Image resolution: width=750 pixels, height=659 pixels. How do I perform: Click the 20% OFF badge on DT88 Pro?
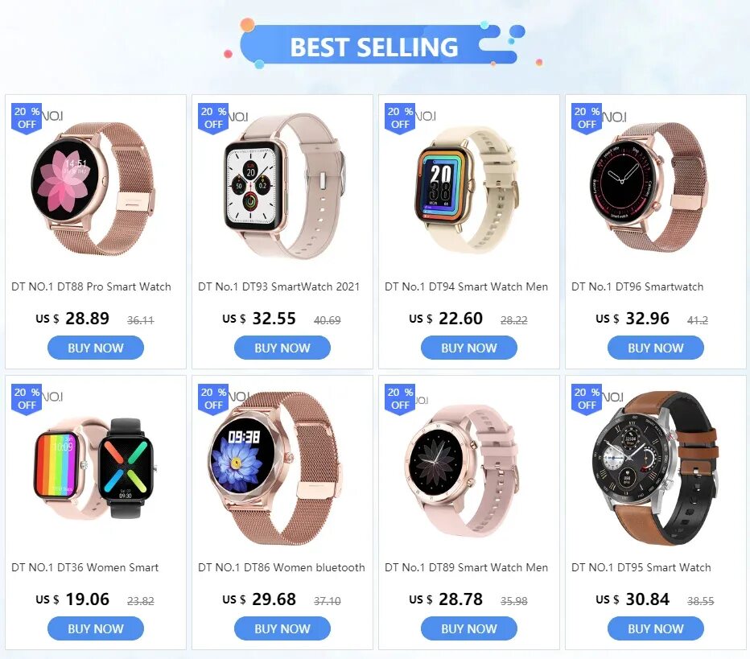27,118
